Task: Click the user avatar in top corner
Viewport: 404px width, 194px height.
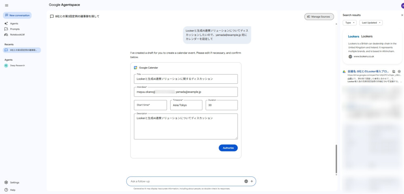Action: pyautogui.click(x=403, y=6)
